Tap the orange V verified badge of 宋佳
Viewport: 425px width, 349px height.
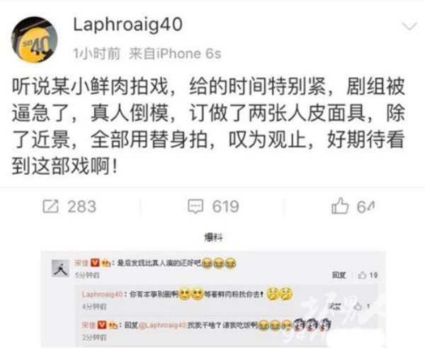tap(95, 263)
